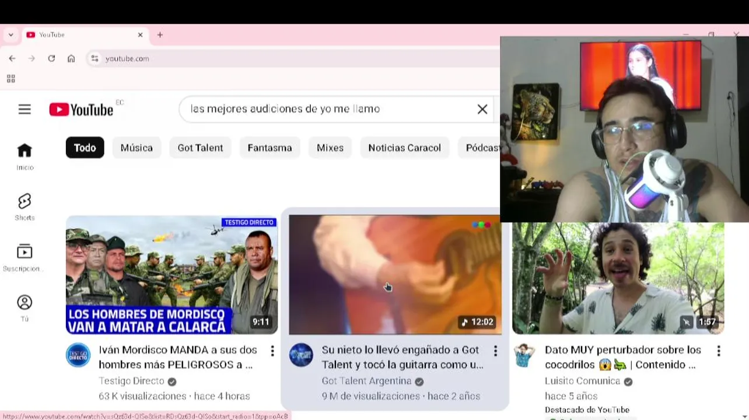Select the Mixes filter chip

330,148
